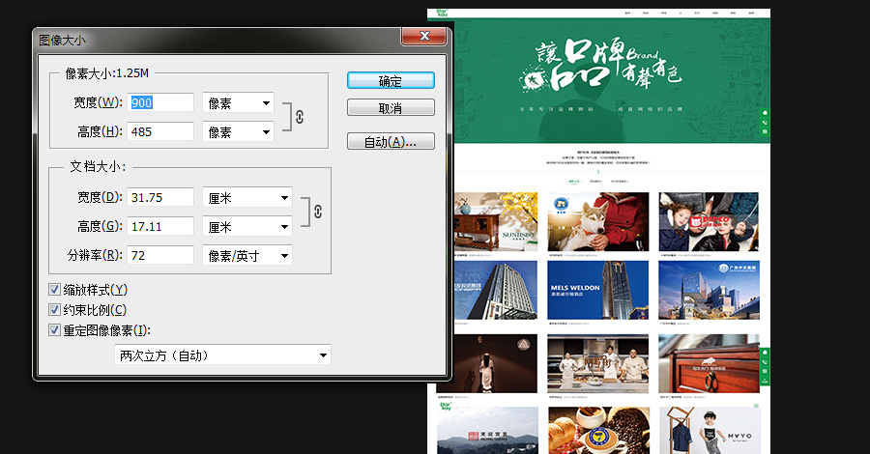Image resolution: width=870 pixels, height=454 pixels.
Task: Click the MELS WELDON hotel thumbnail
Action: click(598, 289)
